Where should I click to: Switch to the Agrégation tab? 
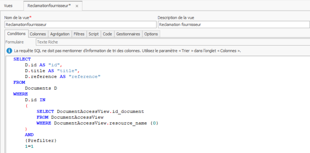tap(60, 34)
